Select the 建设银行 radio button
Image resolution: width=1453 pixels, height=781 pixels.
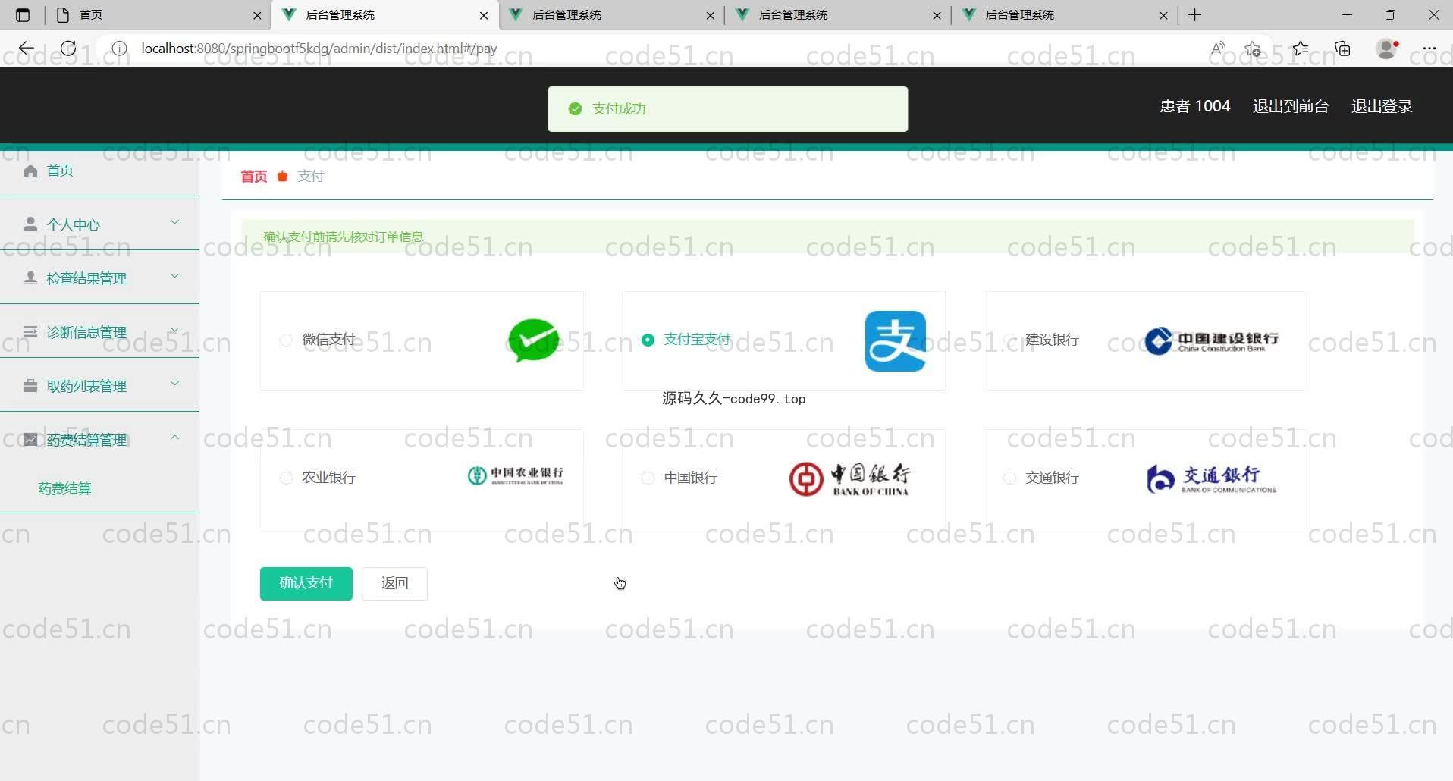[x=1009, y=340]
